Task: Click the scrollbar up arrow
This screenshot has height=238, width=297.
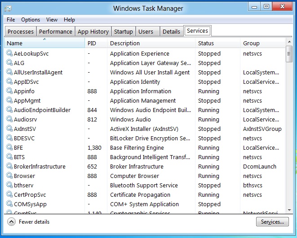Action: 289,42
